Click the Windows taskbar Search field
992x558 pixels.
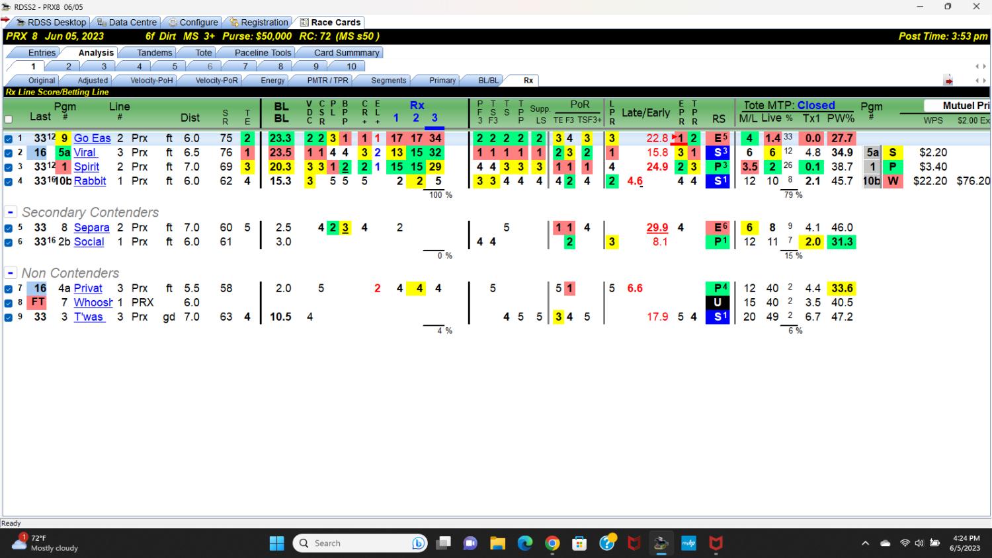pyautogui.click(x=360, y=543)
